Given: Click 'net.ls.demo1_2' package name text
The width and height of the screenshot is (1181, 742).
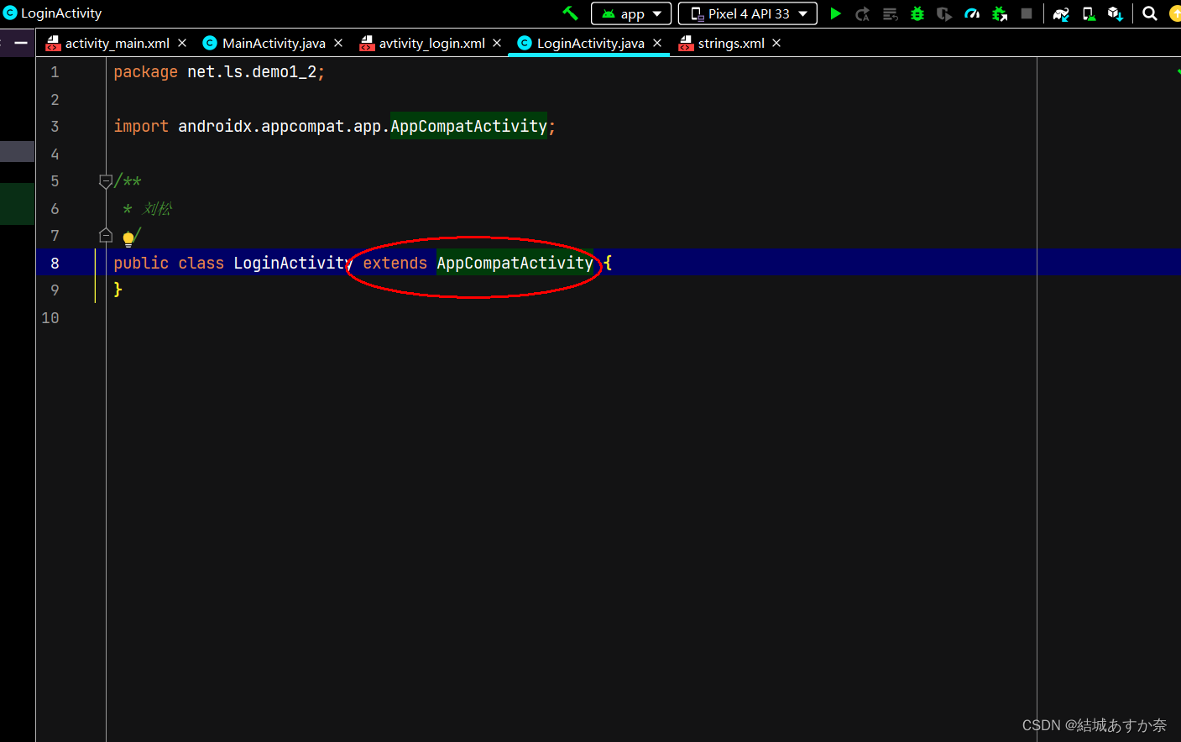Looking at the screenshot, I should (252, 72).
